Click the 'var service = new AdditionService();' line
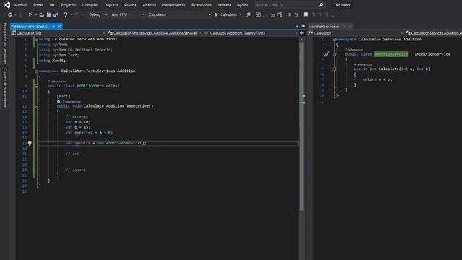Screen dimensions: 462x260 coord(106,143)
